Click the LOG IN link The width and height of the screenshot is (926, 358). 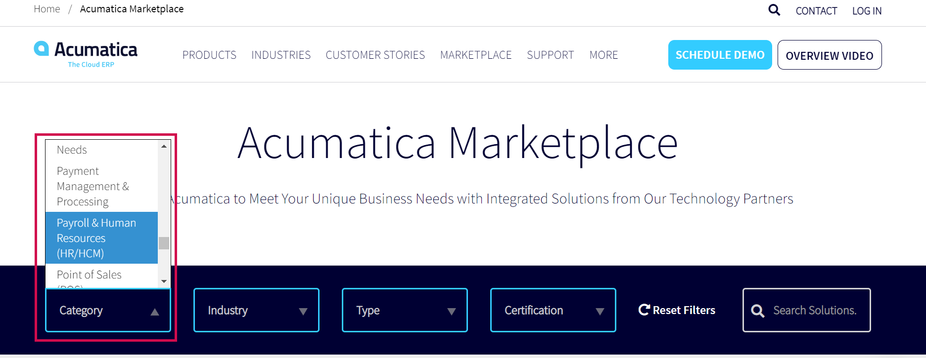[x=867, y=11]
